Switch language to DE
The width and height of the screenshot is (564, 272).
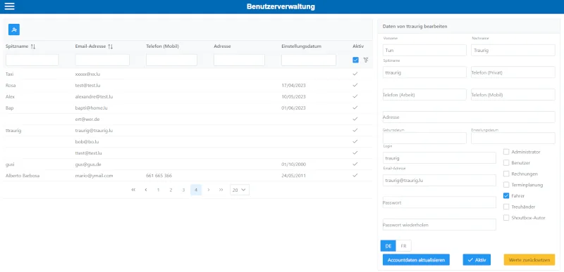click(x=388, y=246)
